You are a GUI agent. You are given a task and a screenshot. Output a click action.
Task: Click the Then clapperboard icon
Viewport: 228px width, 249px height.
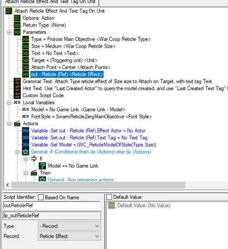[34, 173]
